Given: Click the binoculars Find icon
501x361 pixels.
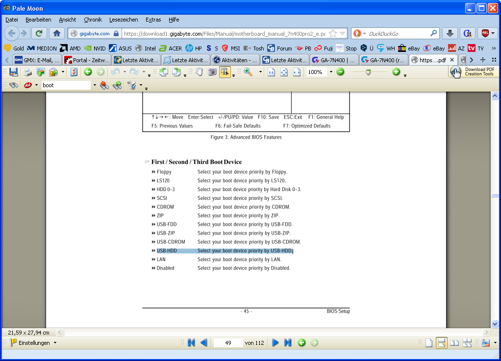Looking at the screenshot, I should 14,85.
